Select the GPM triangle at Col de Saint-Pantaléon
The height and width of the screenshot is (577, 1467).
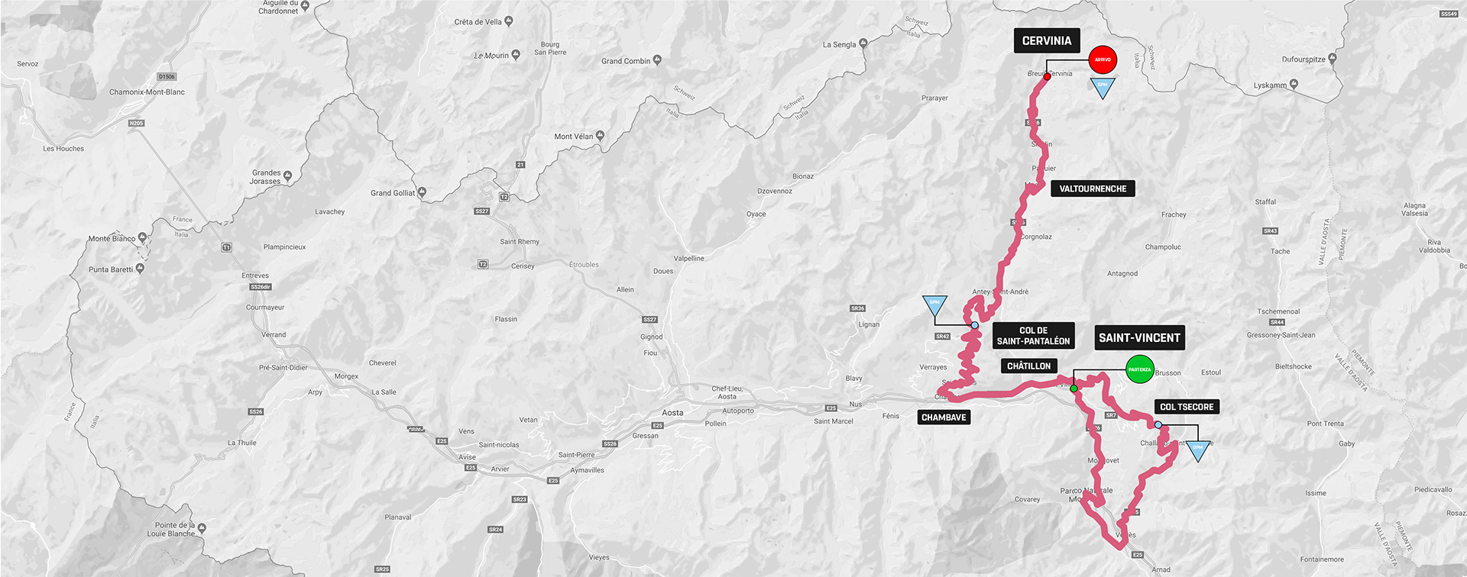click(934, 305)
